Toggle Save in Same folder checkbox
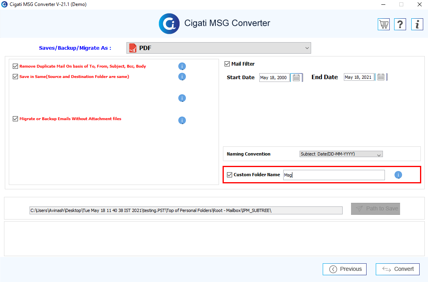The height and width of the screenshot is (282, 428). 15,76
